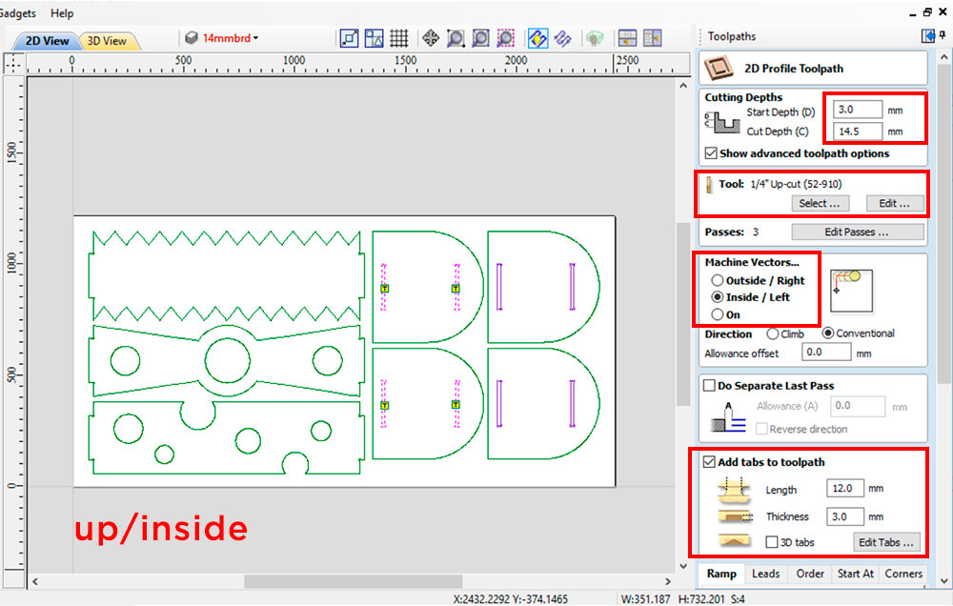Click the separate last pass diagram

click(x=727, y=417)
